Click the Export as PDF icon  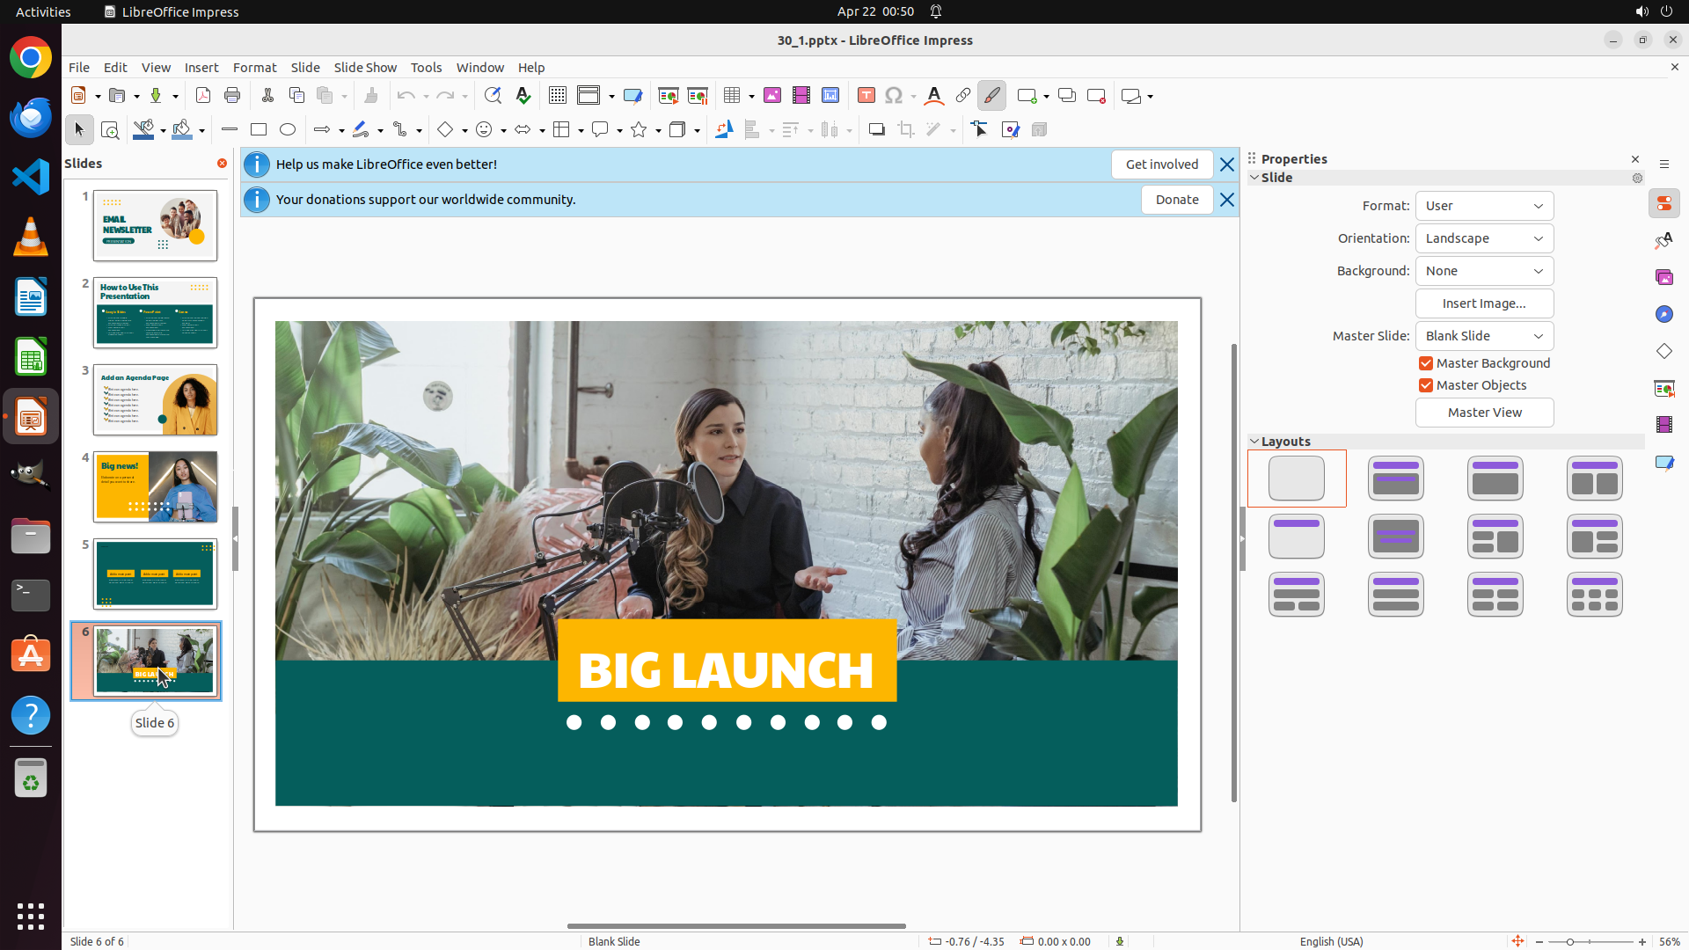point(203,96)
